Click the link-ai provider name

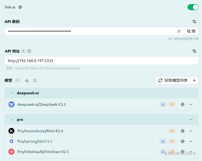[x=10, y=7]
